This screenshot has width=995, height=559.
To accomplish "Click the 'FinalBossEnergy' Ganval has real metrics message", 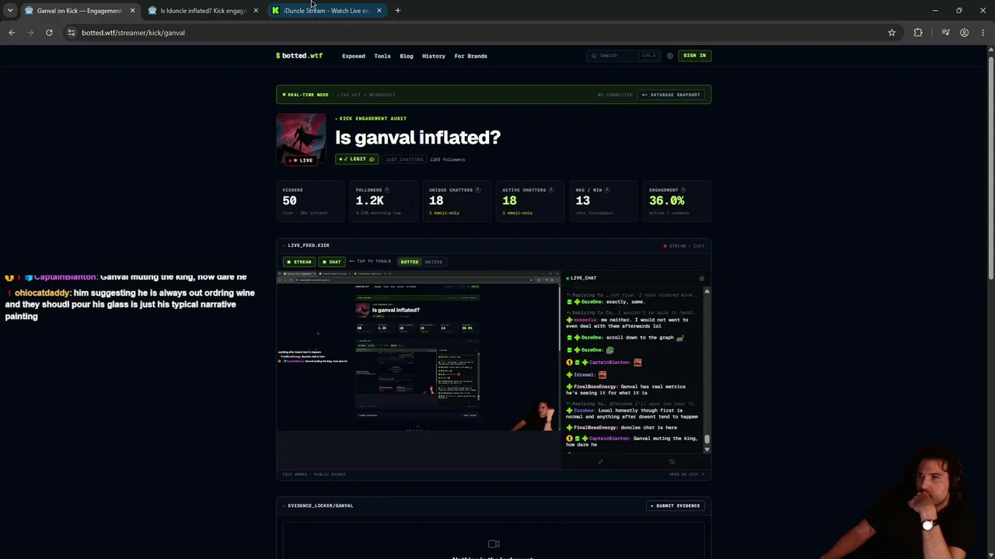I will [627, 390].
